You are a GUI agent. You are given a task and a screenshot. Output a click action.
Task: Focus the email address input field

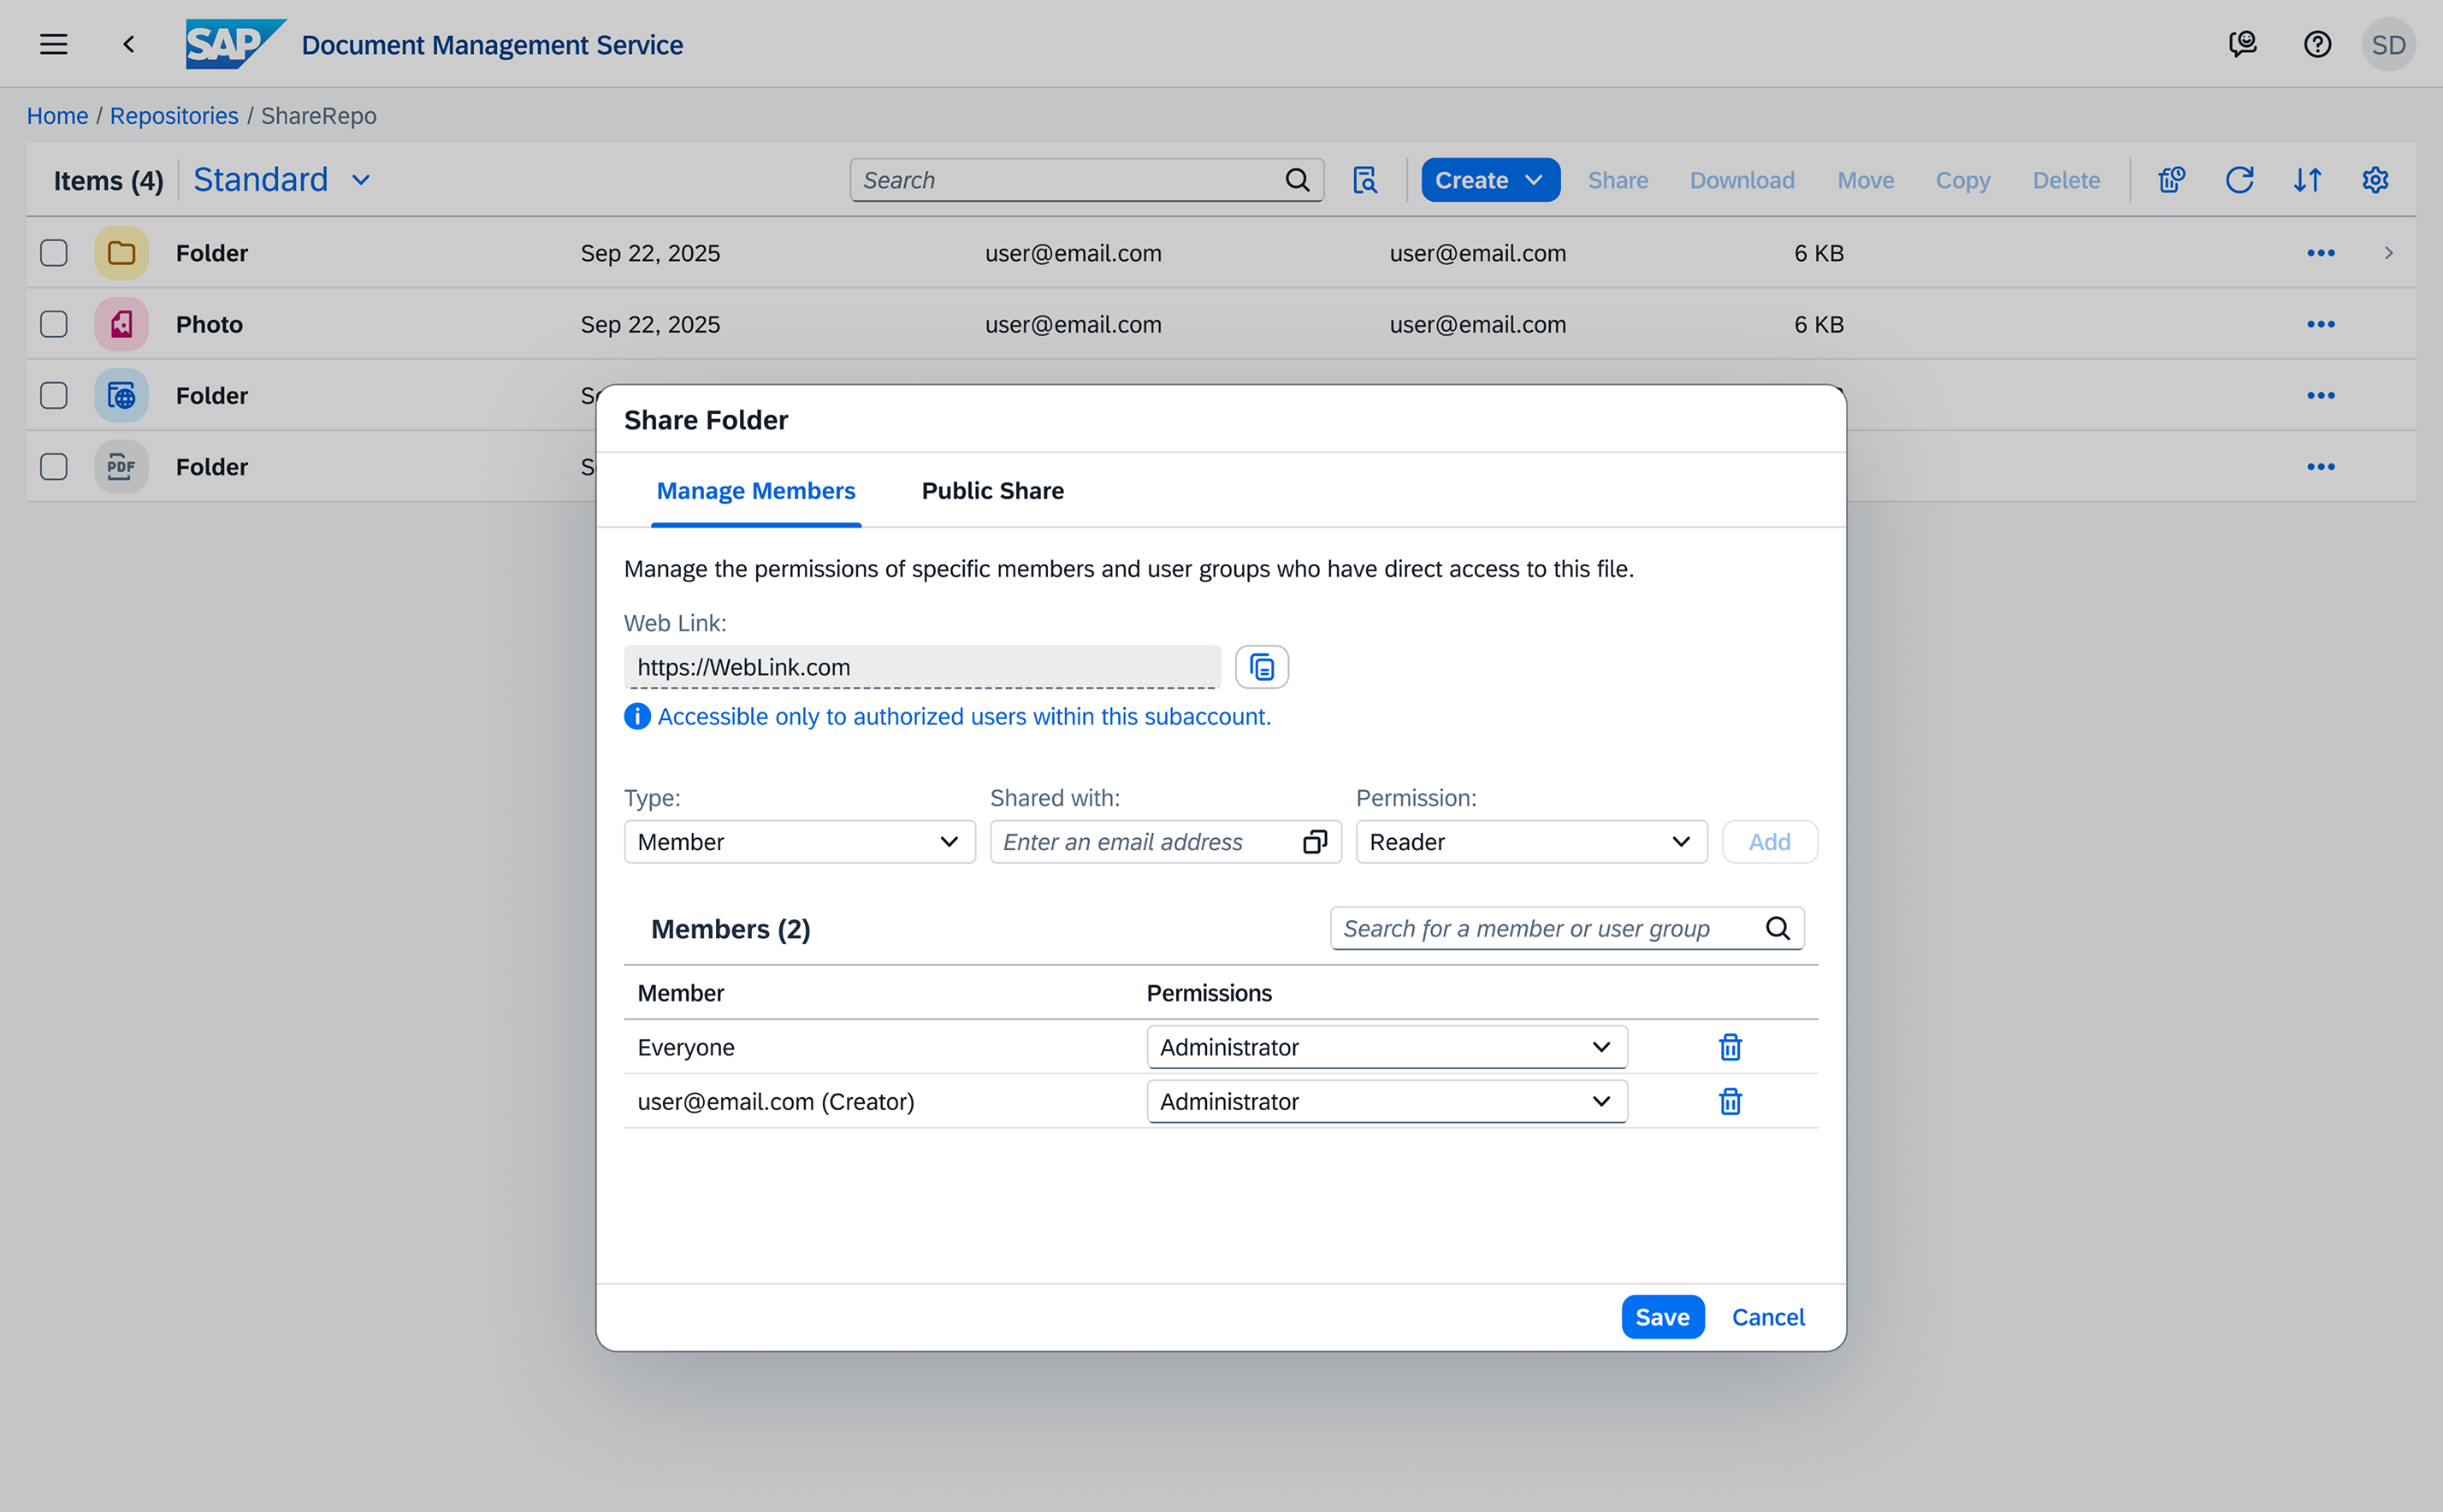tap(1165, 842)
